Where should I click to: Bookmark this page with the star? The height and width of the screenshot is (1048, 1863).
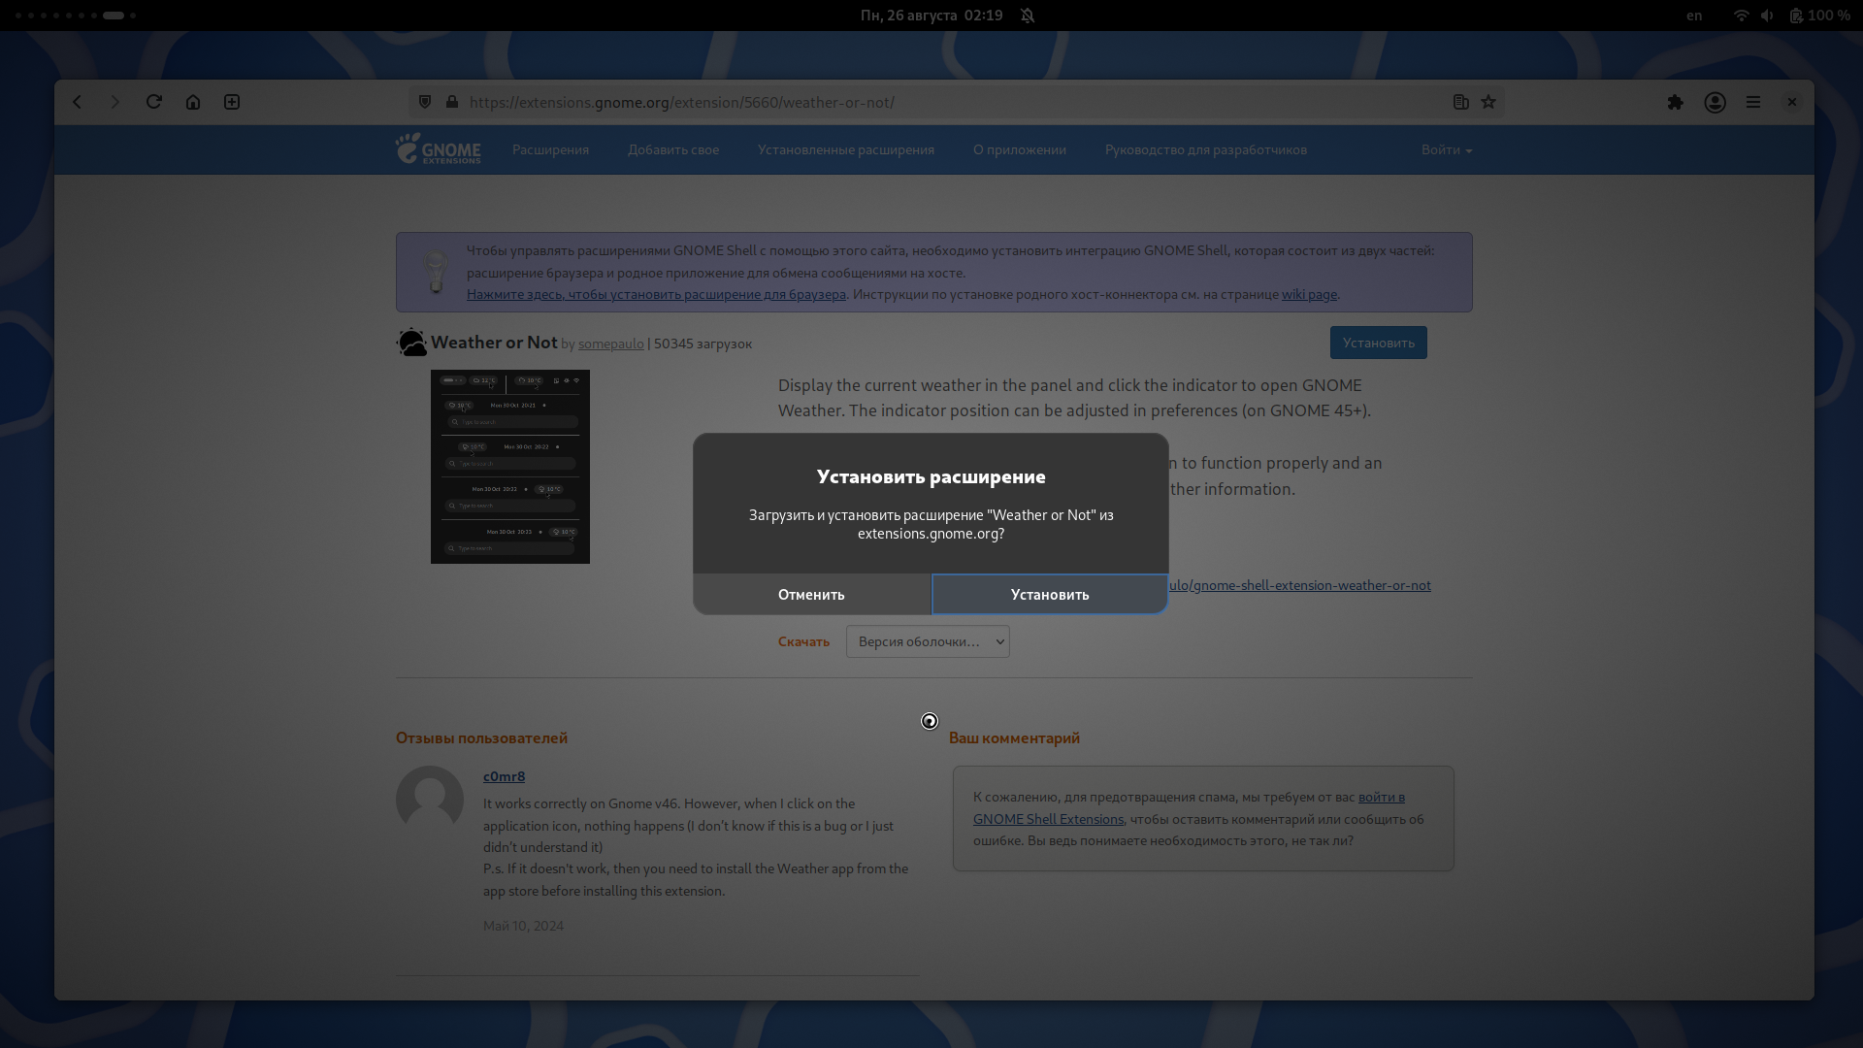[x=1488, y=102]
